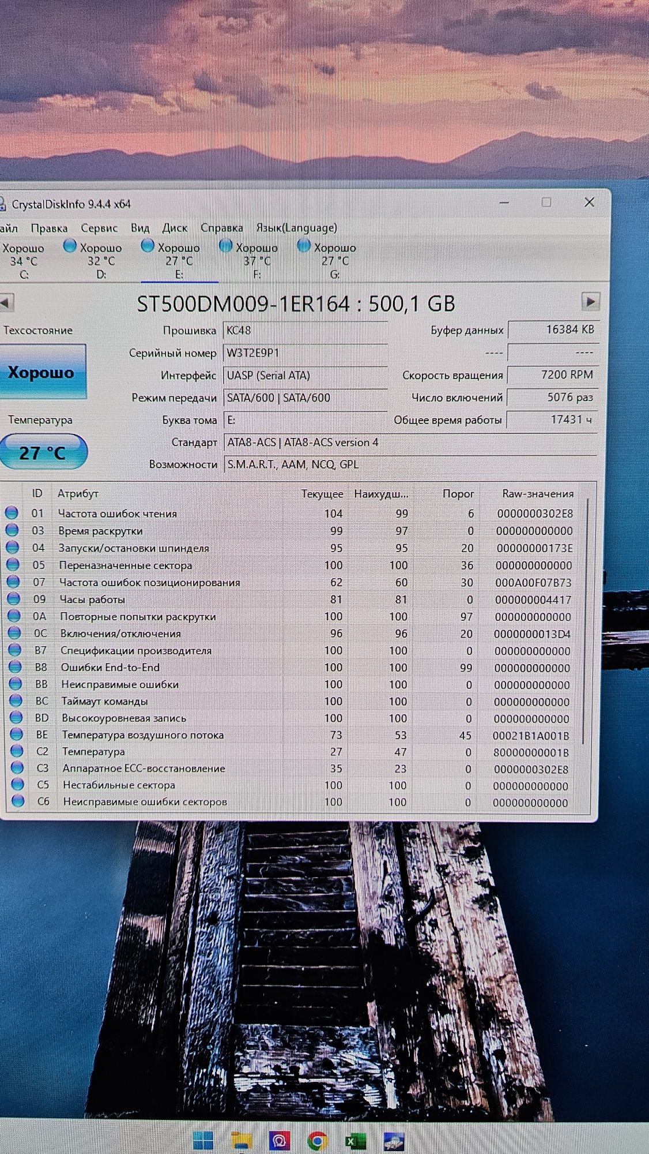The height and width of the screenshot is (1154, 649).
Task: Click buffer size value 16384 KB
Action: [x=553, y=329]
